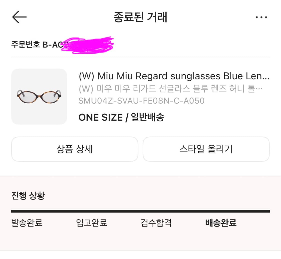This screenshot has width=281, height=259.
Task: Tap 스타일 올리기 to upload a style
Action: coord(206,149)
